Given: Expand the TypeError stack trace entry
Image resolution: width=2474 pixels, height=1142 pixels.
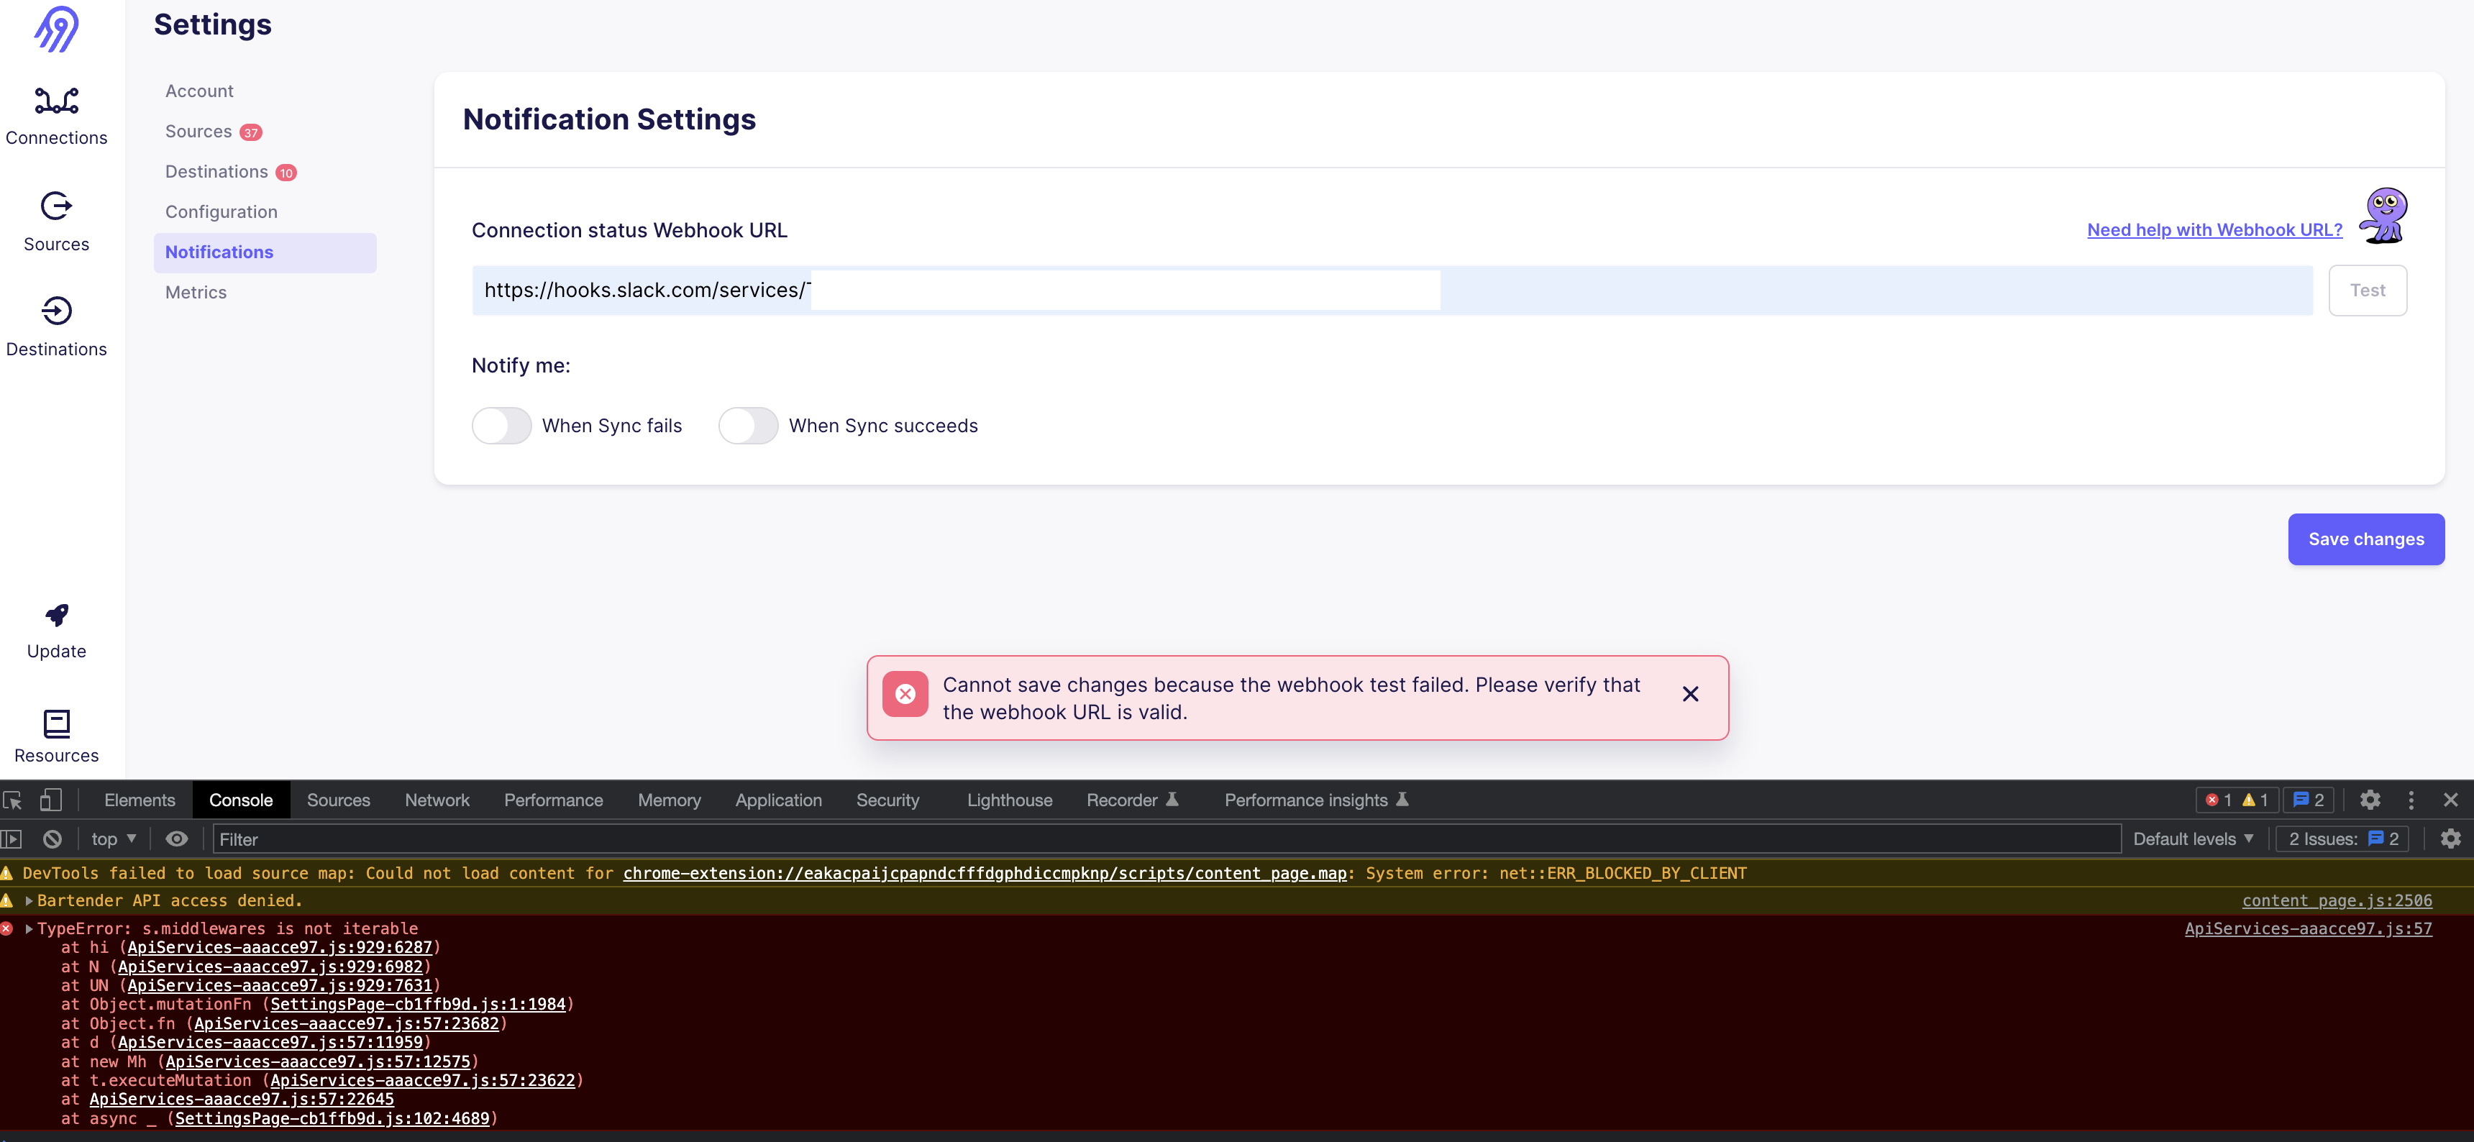Looking at the screenshot, I should [29, 928].
